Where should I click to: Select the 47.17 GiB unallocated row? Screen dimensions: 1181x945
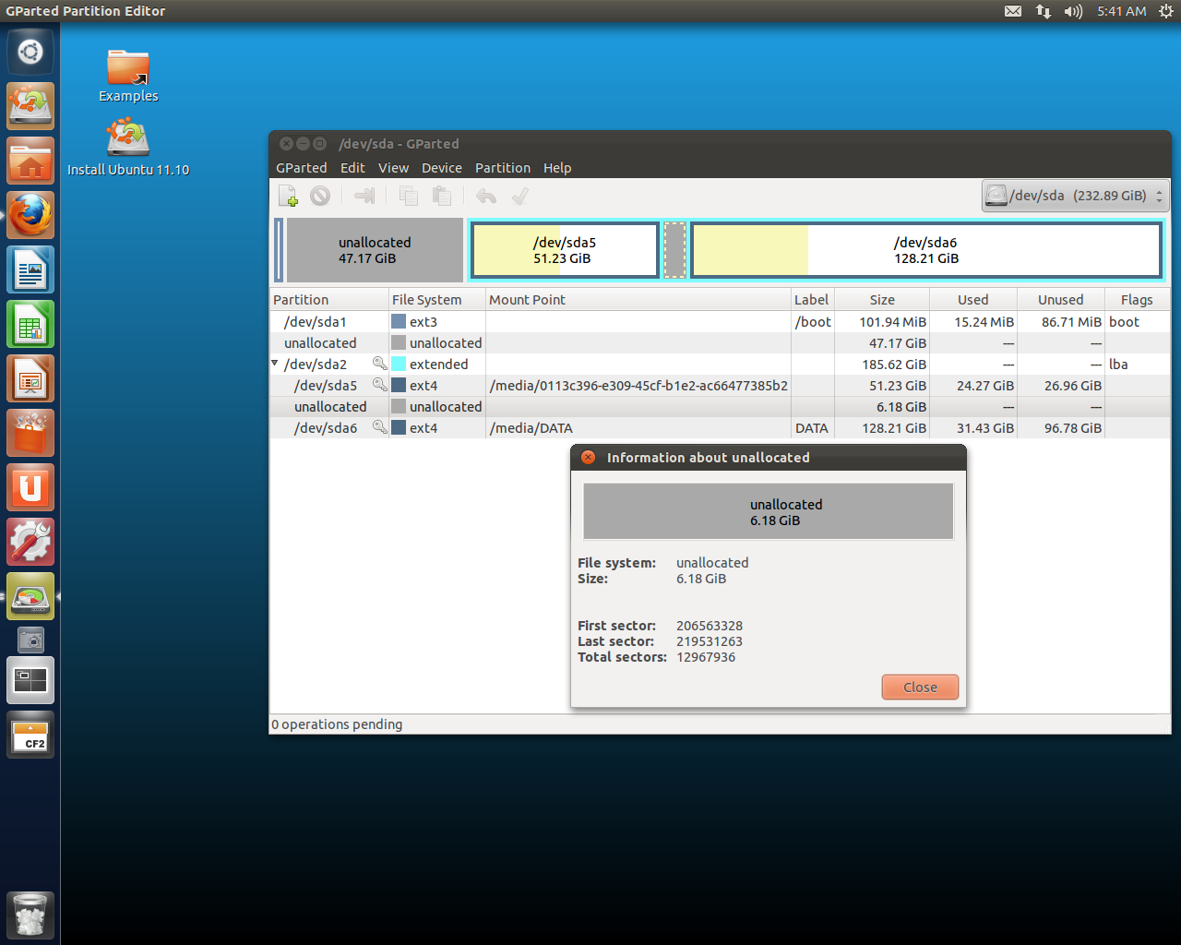pos(720,343)
